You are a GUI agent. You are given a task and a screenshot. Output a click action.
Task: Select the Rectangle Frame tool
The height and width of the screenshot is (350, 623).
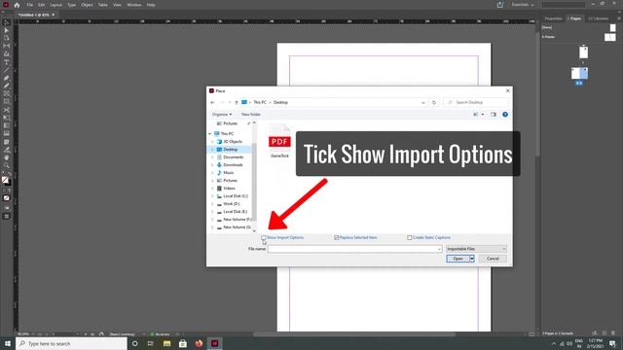tap(7, 93)
